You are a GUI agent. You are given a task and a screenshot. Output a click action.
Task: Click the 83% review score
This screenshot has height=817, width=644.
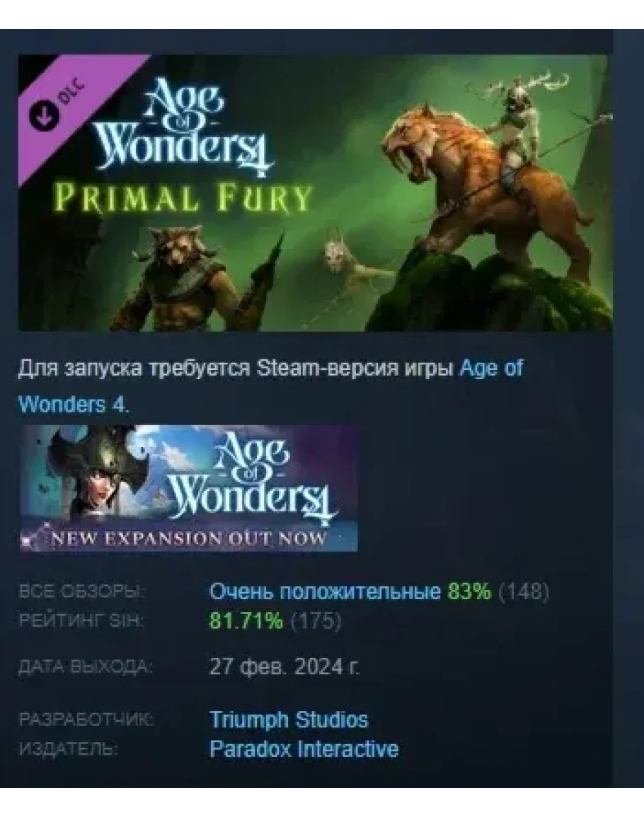pyautogui.click(x=469, y=591)
